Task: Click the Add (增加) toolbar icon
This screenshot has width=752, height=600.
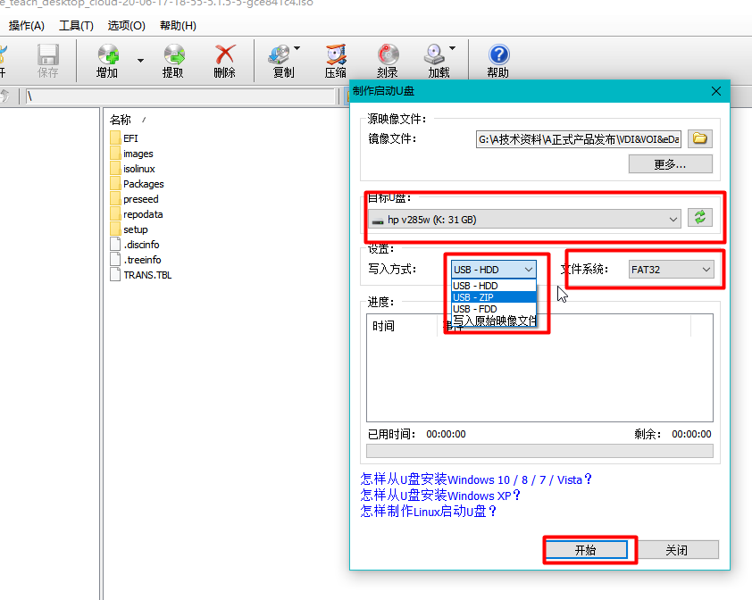Action: point(108,55)
